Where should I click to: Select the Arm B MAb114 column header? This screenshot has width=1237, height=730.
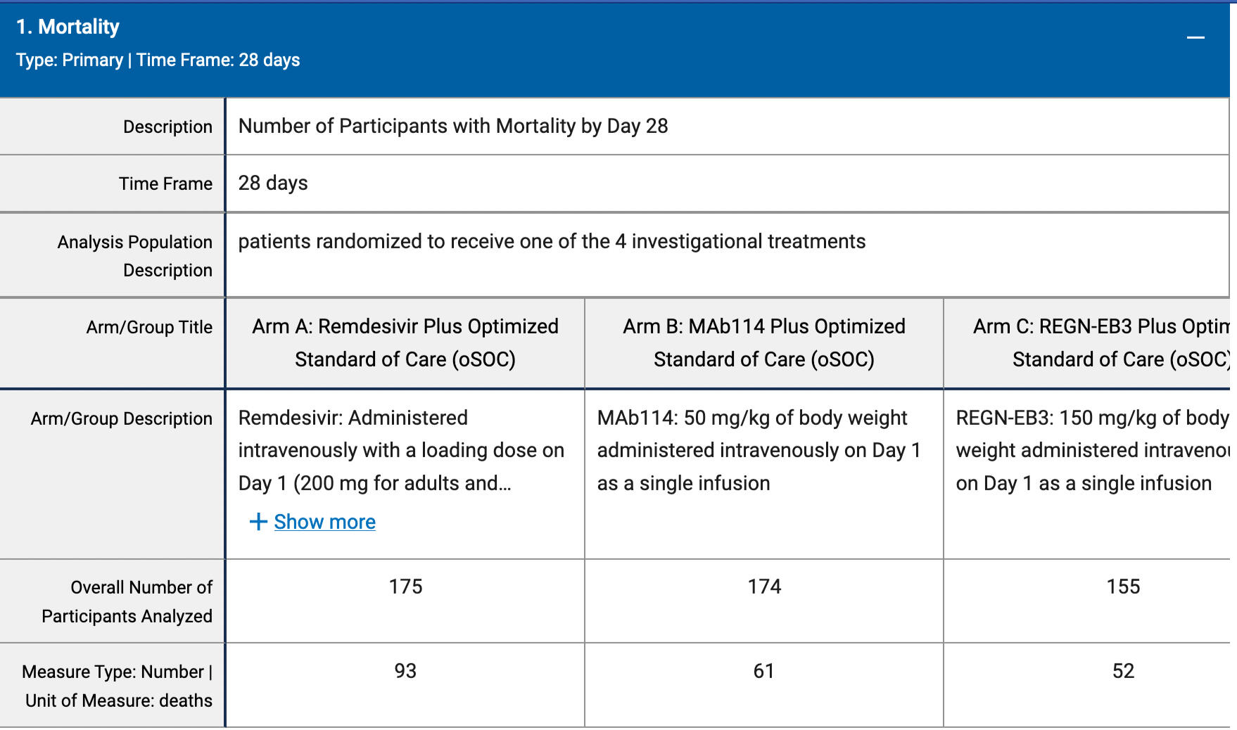(x=764, y=343)
